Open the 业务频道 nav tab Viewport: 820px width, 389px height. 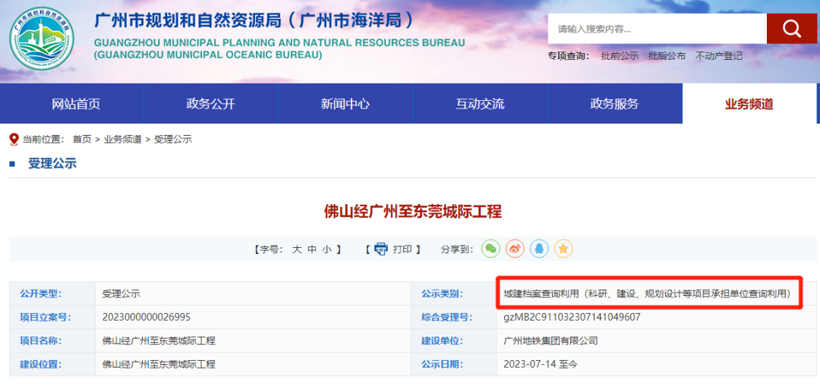(749, 104)
